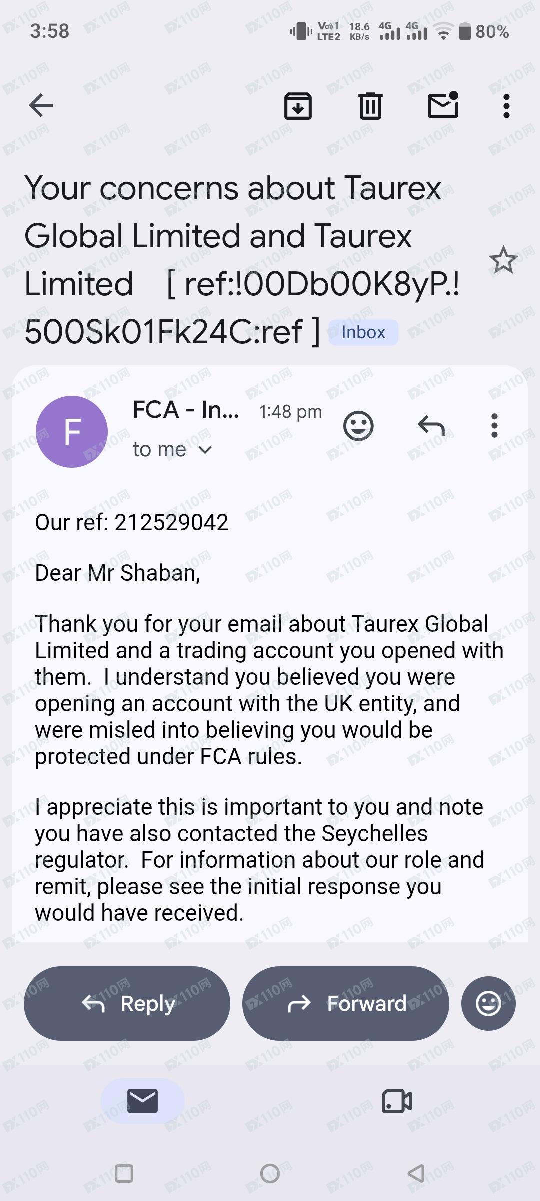Open the top overflow menu
This screenshot has height=1201, width=540.
click(506, 106)
